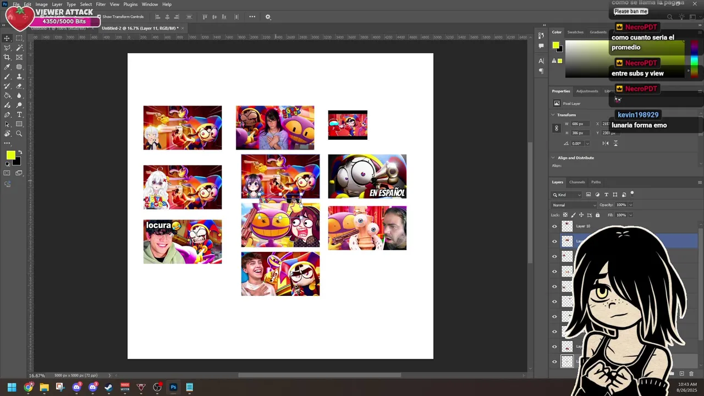Viewport: 704px width, 396px height.
Task: Select the Crop tool
Action: (x=7, y=57)
